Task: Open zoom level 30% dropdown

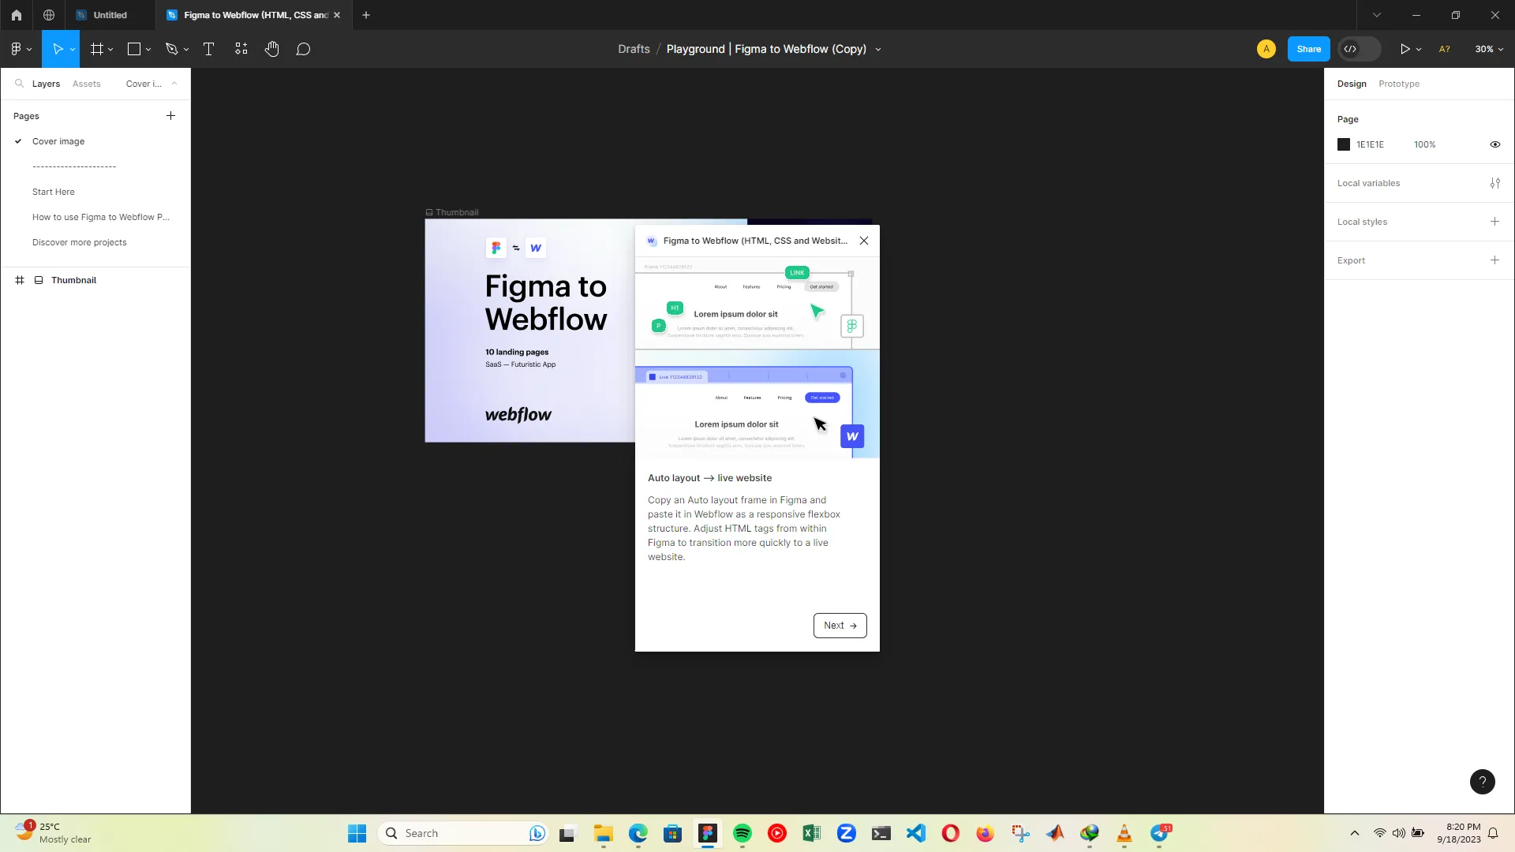Action: tap(1488, 49)
